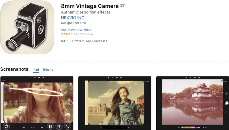Toggle the red record button
This screenshot has height=130, width=229.
(x=71, y=103)
